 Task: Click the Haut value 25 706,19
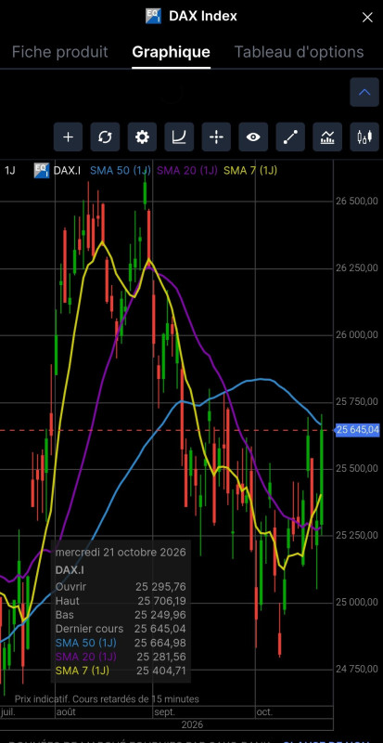pyautogui.click(x=162, y=601)
